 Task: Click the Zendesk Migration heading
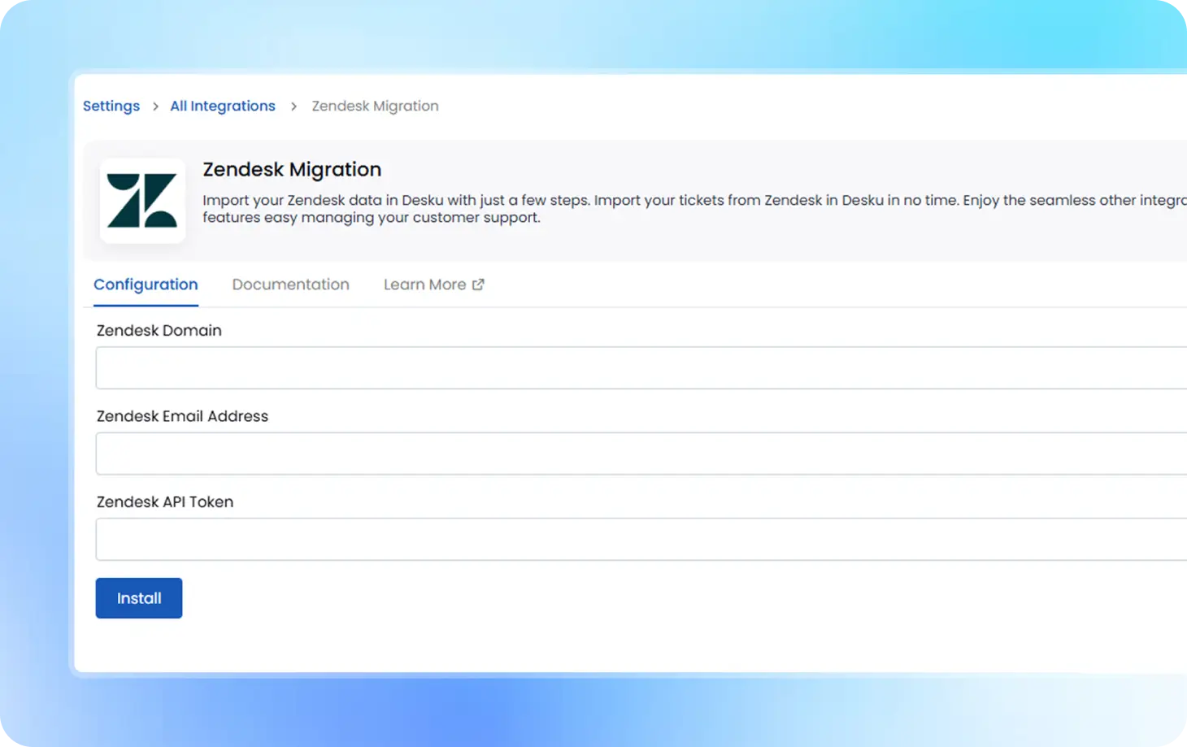tap(292, 169)
